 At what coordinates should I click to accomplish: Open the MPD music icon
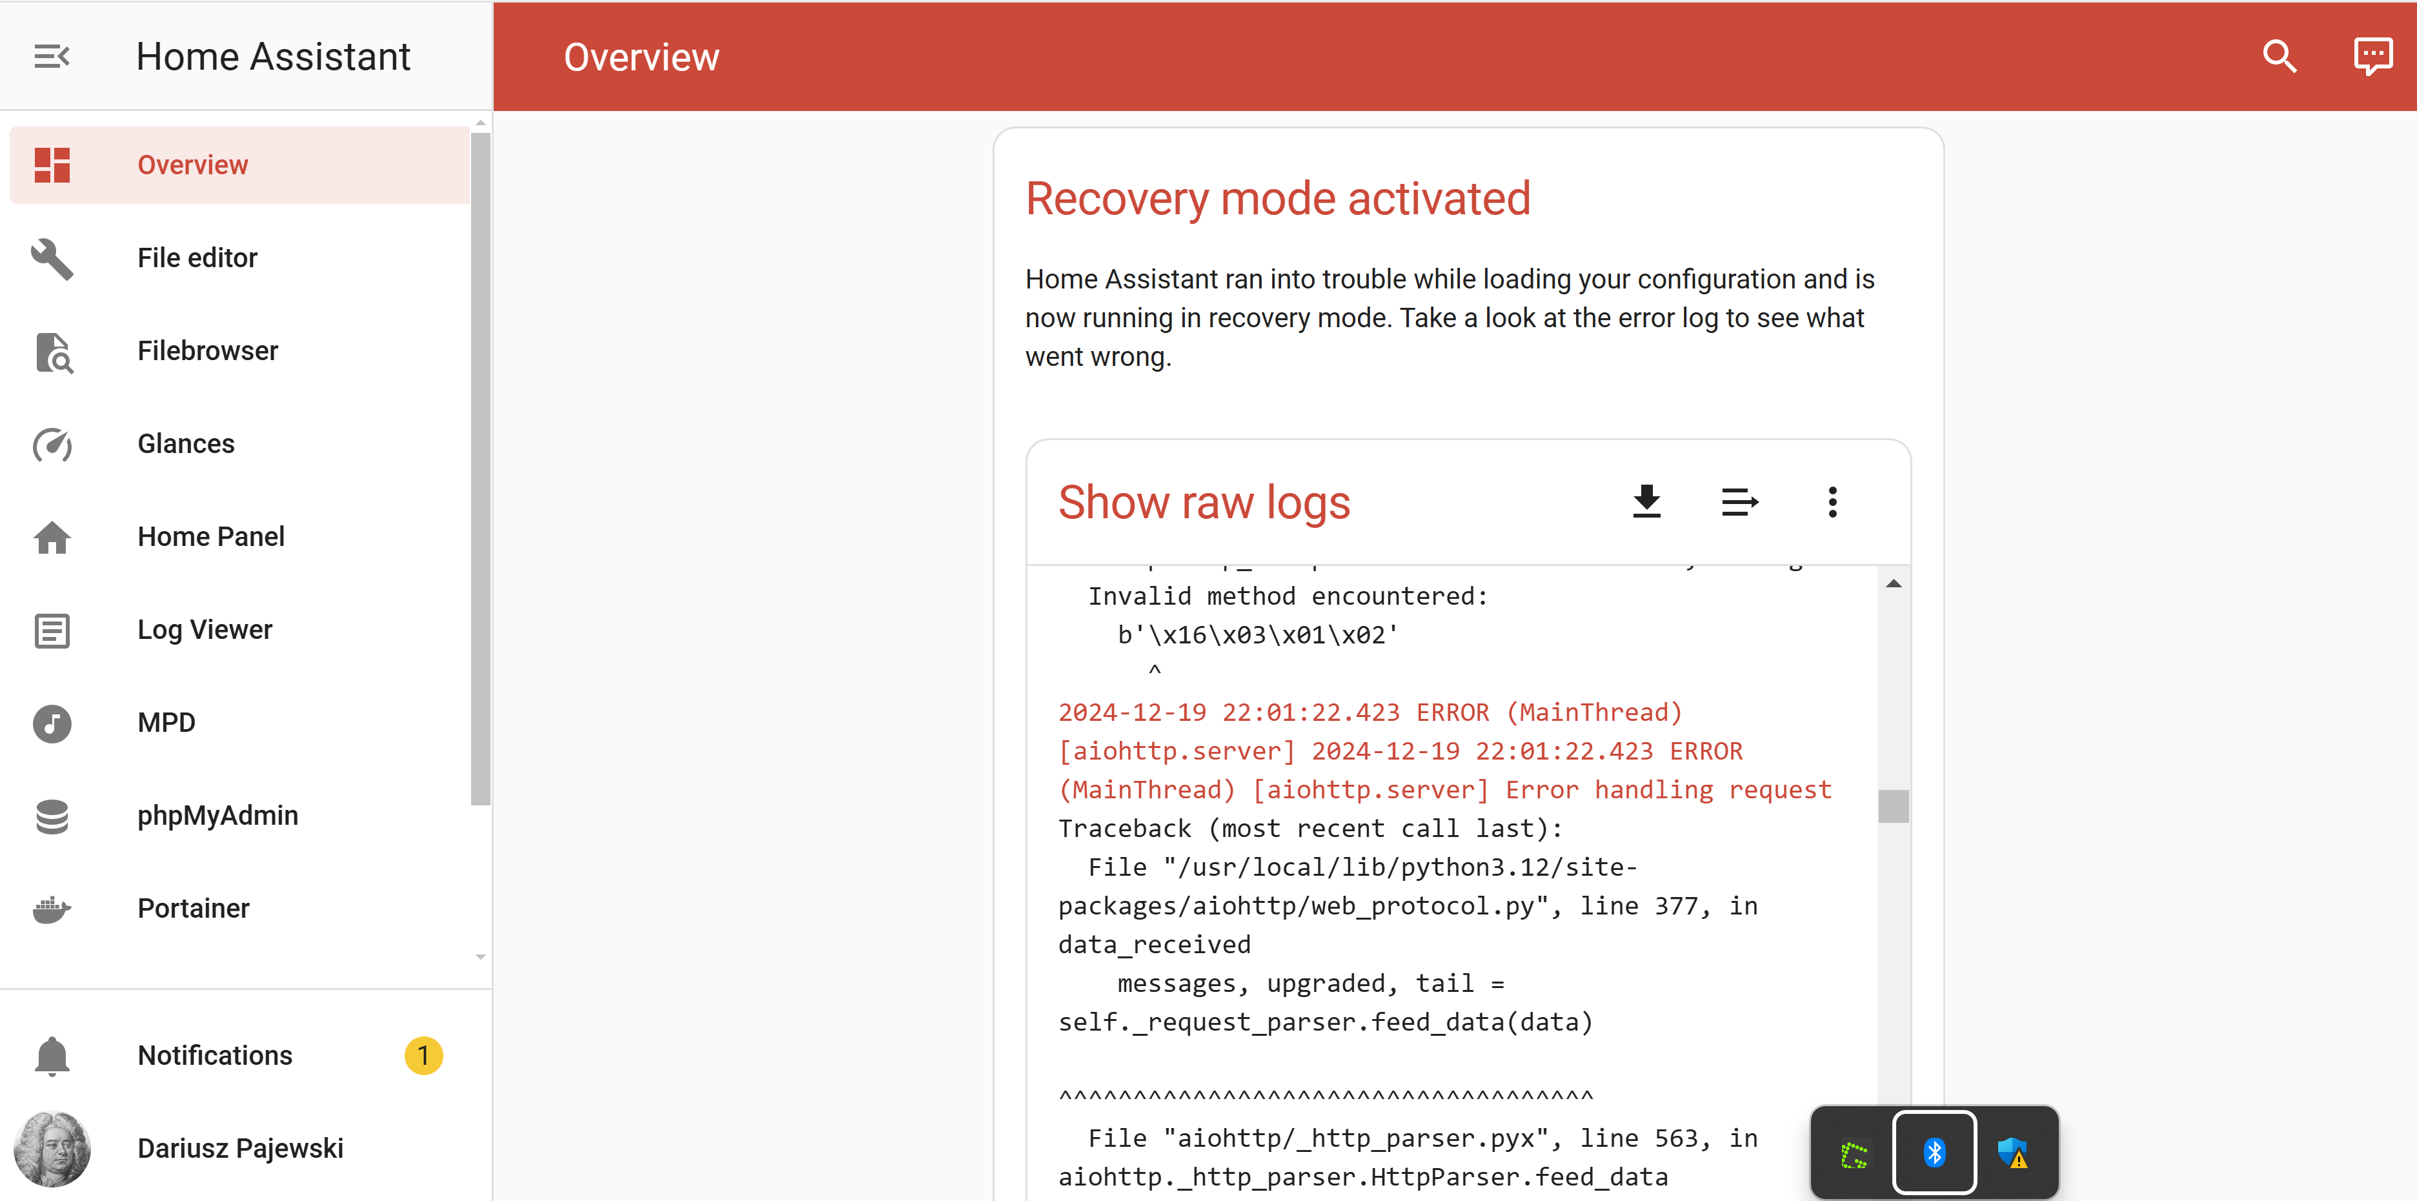coord(52,723)
